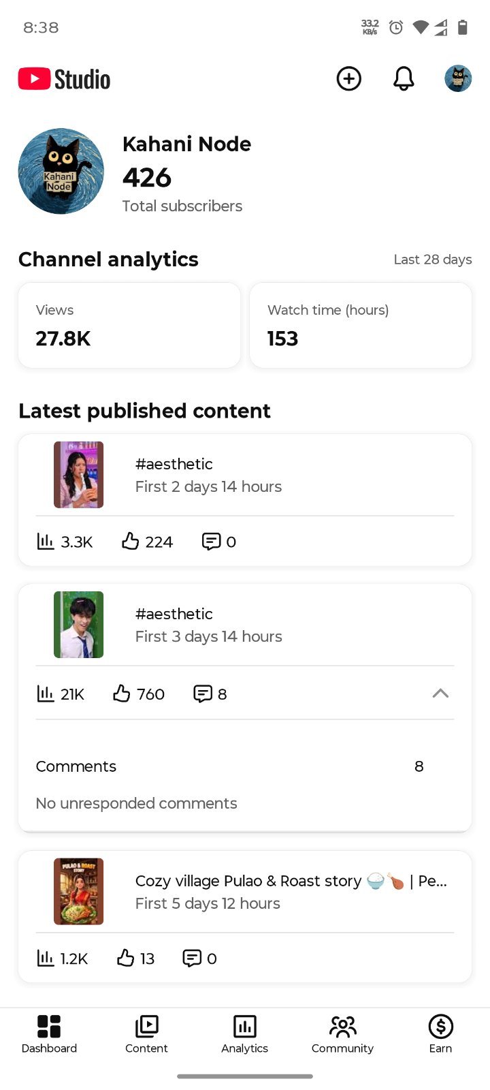Go to the Community tab

click(x=342, y=1034)
